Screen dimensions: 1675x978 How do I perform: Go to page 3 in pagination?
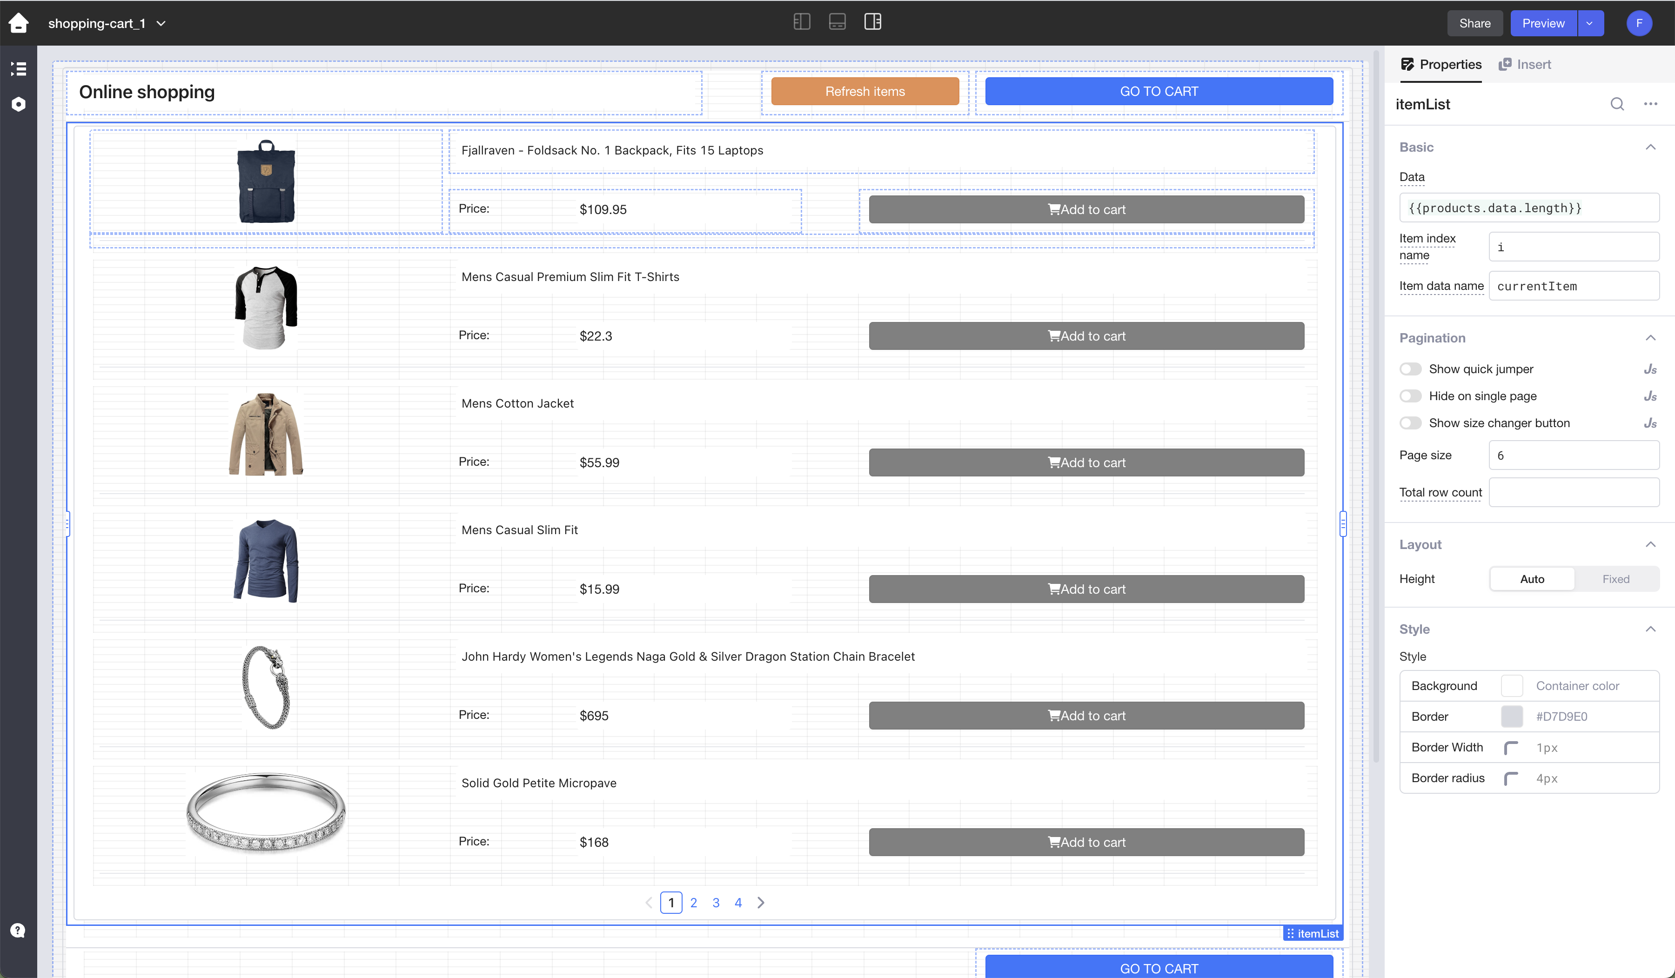pos(716,902)
